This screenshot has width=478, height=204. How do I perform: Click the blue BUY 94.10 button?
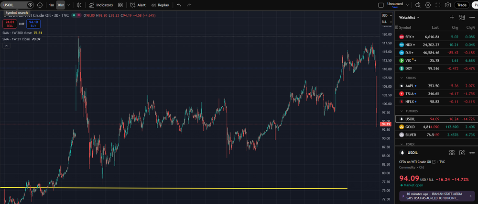point(33,23)
